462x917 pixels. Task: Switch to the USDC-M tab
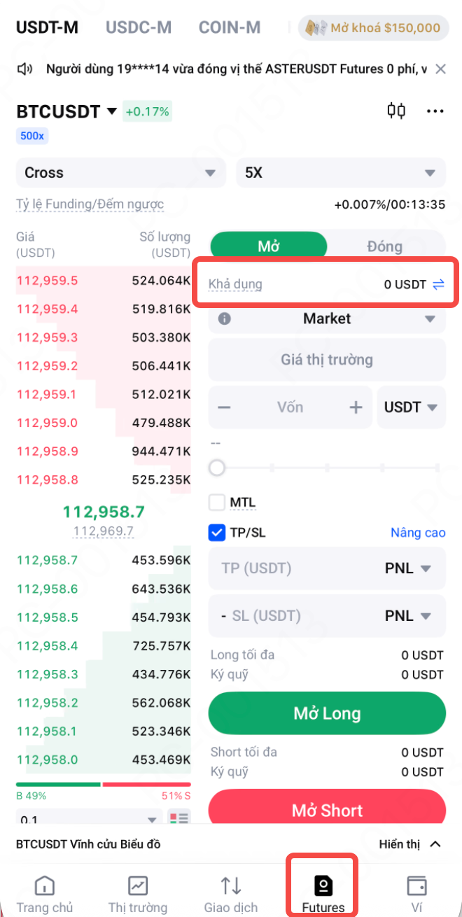[x=139, y=28]
